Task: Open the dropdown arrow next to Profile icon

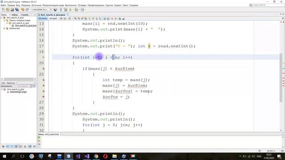Action: (x=85, y=10)
